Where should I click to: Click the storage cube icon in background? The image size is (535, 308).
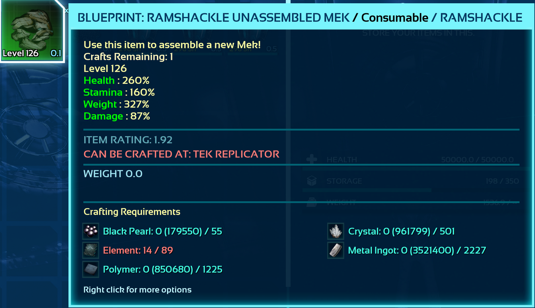[312, 181]
